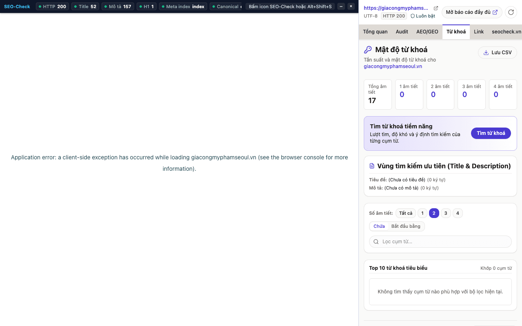Focus the Lọc cụm từ filter field
Image resolution: width=522 pixels, height=326 pixels.
440,242
